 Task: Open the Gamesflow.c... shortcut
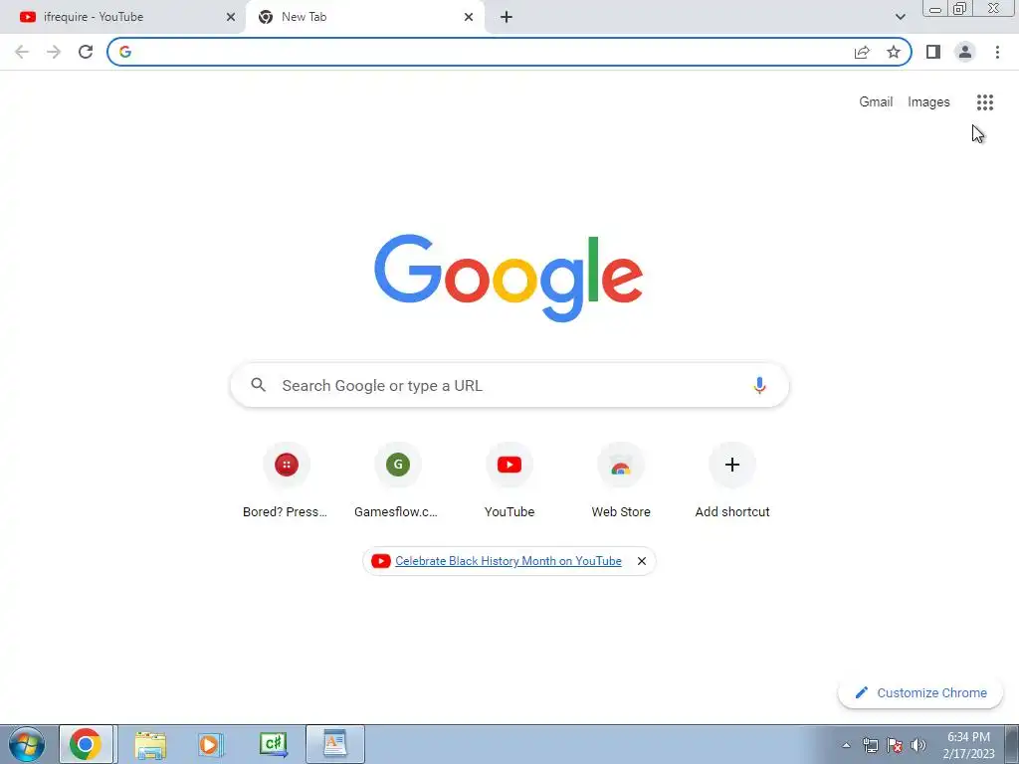point(398,480)
